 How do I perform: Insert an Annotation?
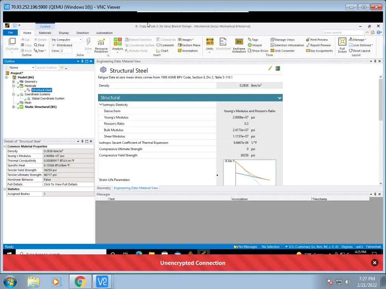188,51
